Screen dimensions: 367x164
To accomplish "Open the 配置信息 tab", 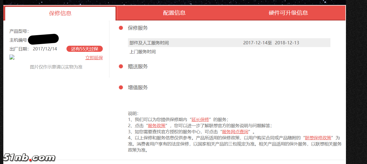I will point(174,13).
